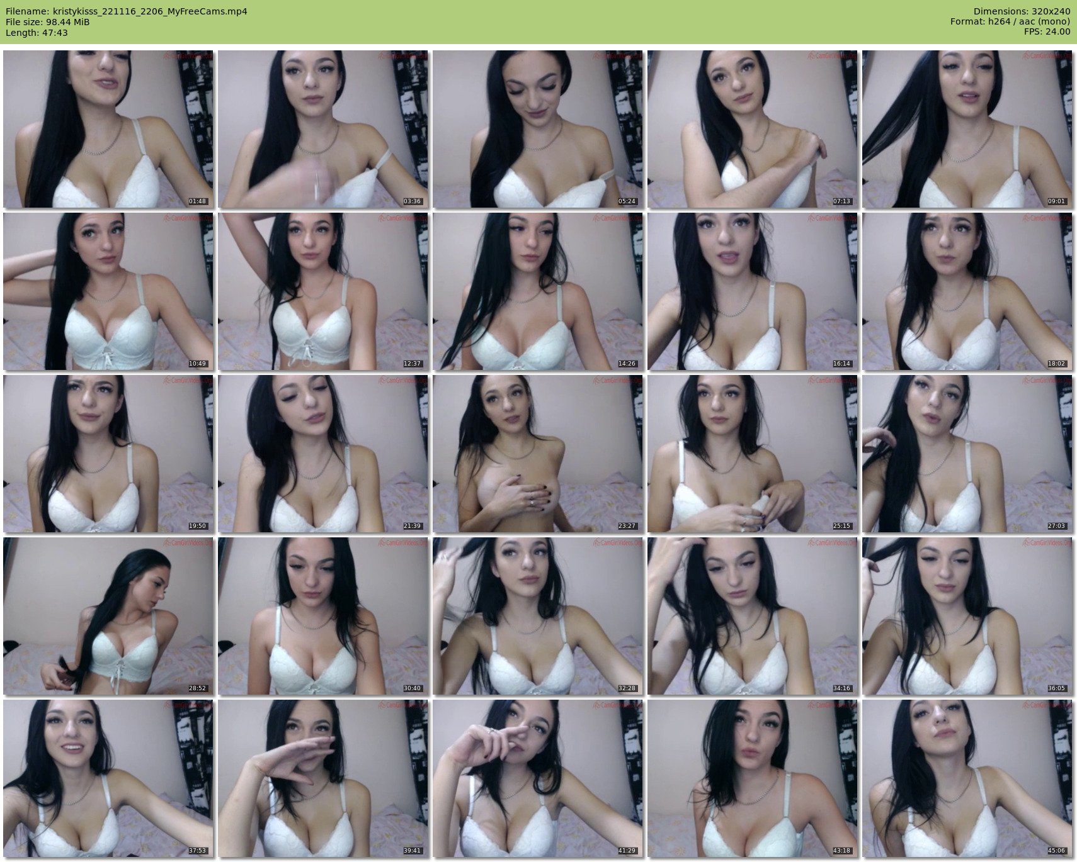Image resolution: width=1077 pixels, height=862 pixels.
Task: Select the frame timestamped 10:49
Action: 108,291
